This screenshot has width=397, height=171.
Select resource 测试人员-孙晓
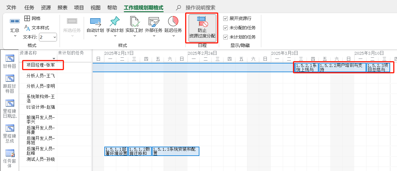pyautogui.click(x=41, y=159)
